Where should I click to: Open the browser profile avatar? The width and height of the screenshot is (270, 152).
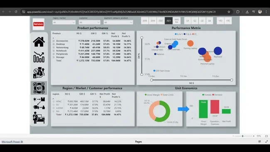pos(260,12)
